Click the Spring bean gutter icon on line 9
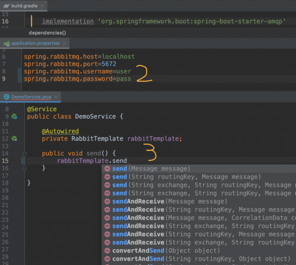 click(x=14, y=116)
